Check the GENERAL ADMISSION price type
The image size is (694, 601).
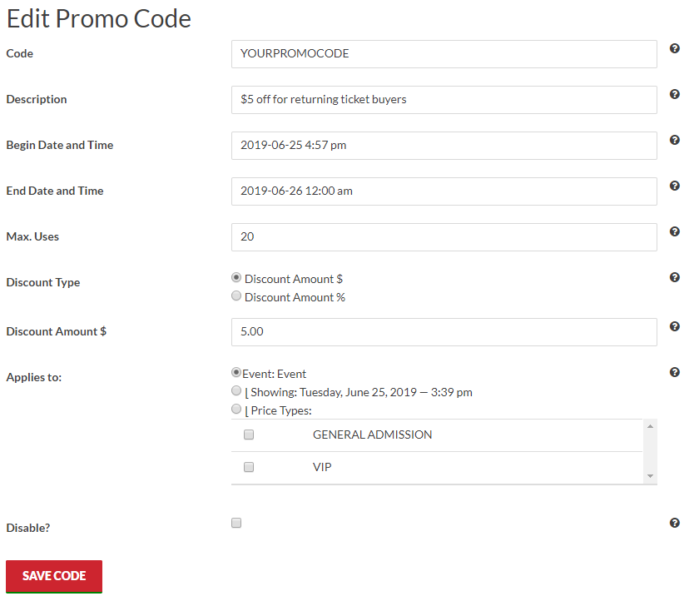249,435
